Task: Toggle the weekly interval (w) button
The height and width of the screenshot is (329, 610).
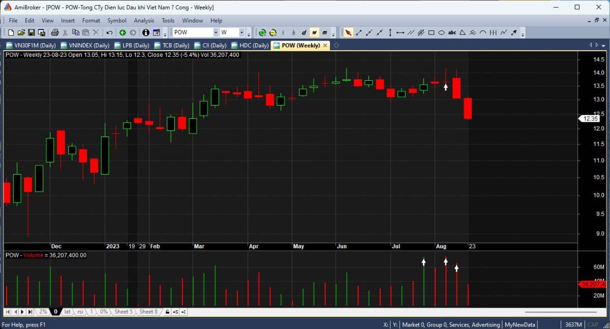Action: (x=315, y=32)
